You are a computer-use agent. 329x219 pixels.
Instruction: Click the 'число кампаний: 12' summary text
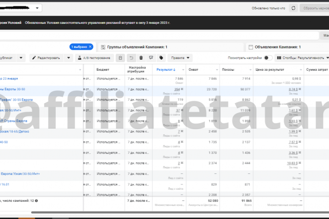pos(18,201)
